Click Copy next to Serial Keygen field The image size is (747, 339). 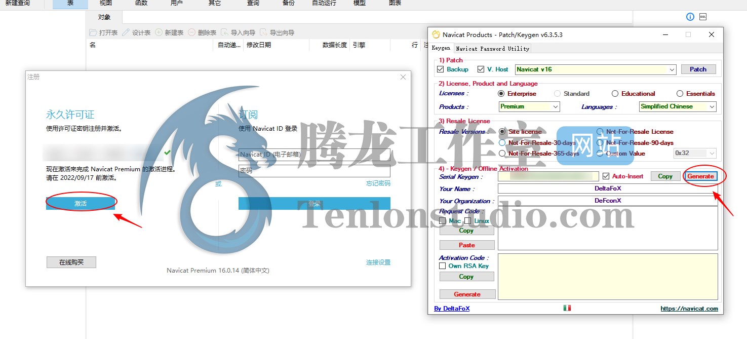coord(665,176)
